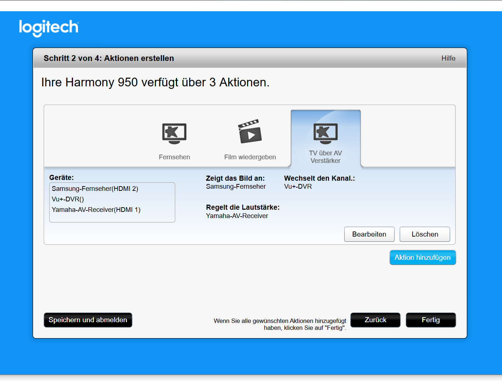Click the hint text about clicking Fertig

(280, 324)
